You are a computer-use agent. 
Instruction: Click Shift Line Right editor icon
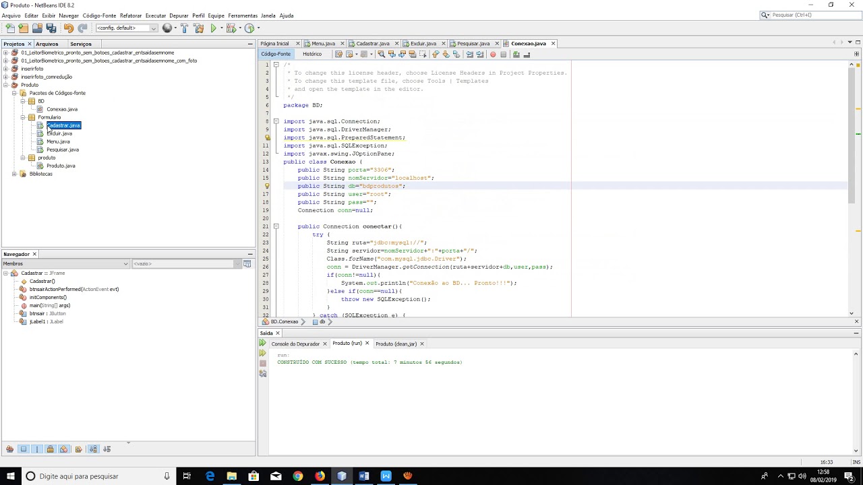pos(479,55)
